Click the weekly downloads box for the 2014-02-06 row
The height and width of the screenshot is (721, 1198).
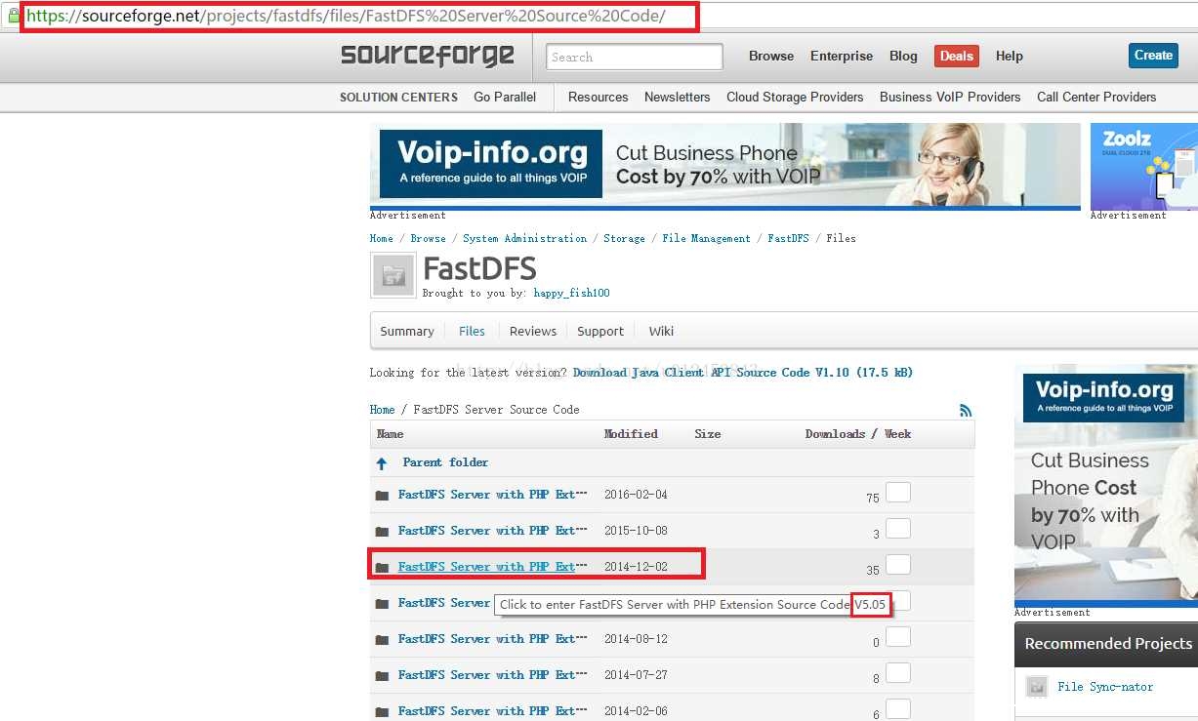coord(898,708)
